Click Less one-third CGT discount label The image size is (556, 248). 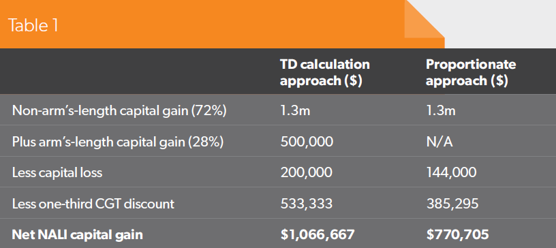(x=93, y=204)
